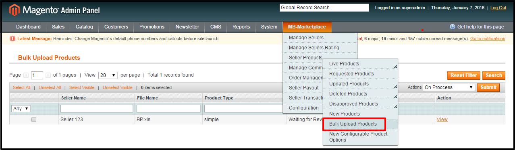Click the Log Out link

click(x=498, y=8)
